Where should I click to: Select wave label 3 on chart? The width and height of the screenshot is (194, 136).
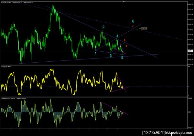click(x=111, y=56)
